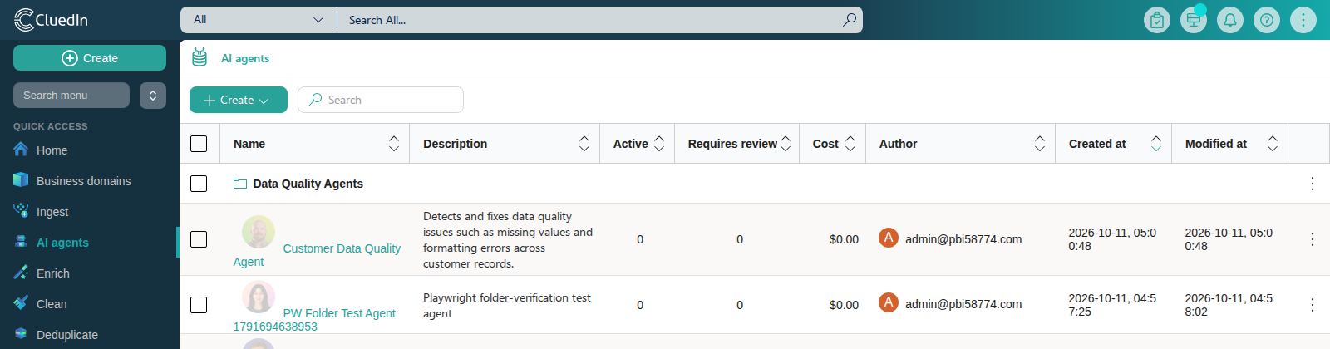The image size is (1330, 349).
Task: Sort by Created at column
Action: tap(1156, 144)
